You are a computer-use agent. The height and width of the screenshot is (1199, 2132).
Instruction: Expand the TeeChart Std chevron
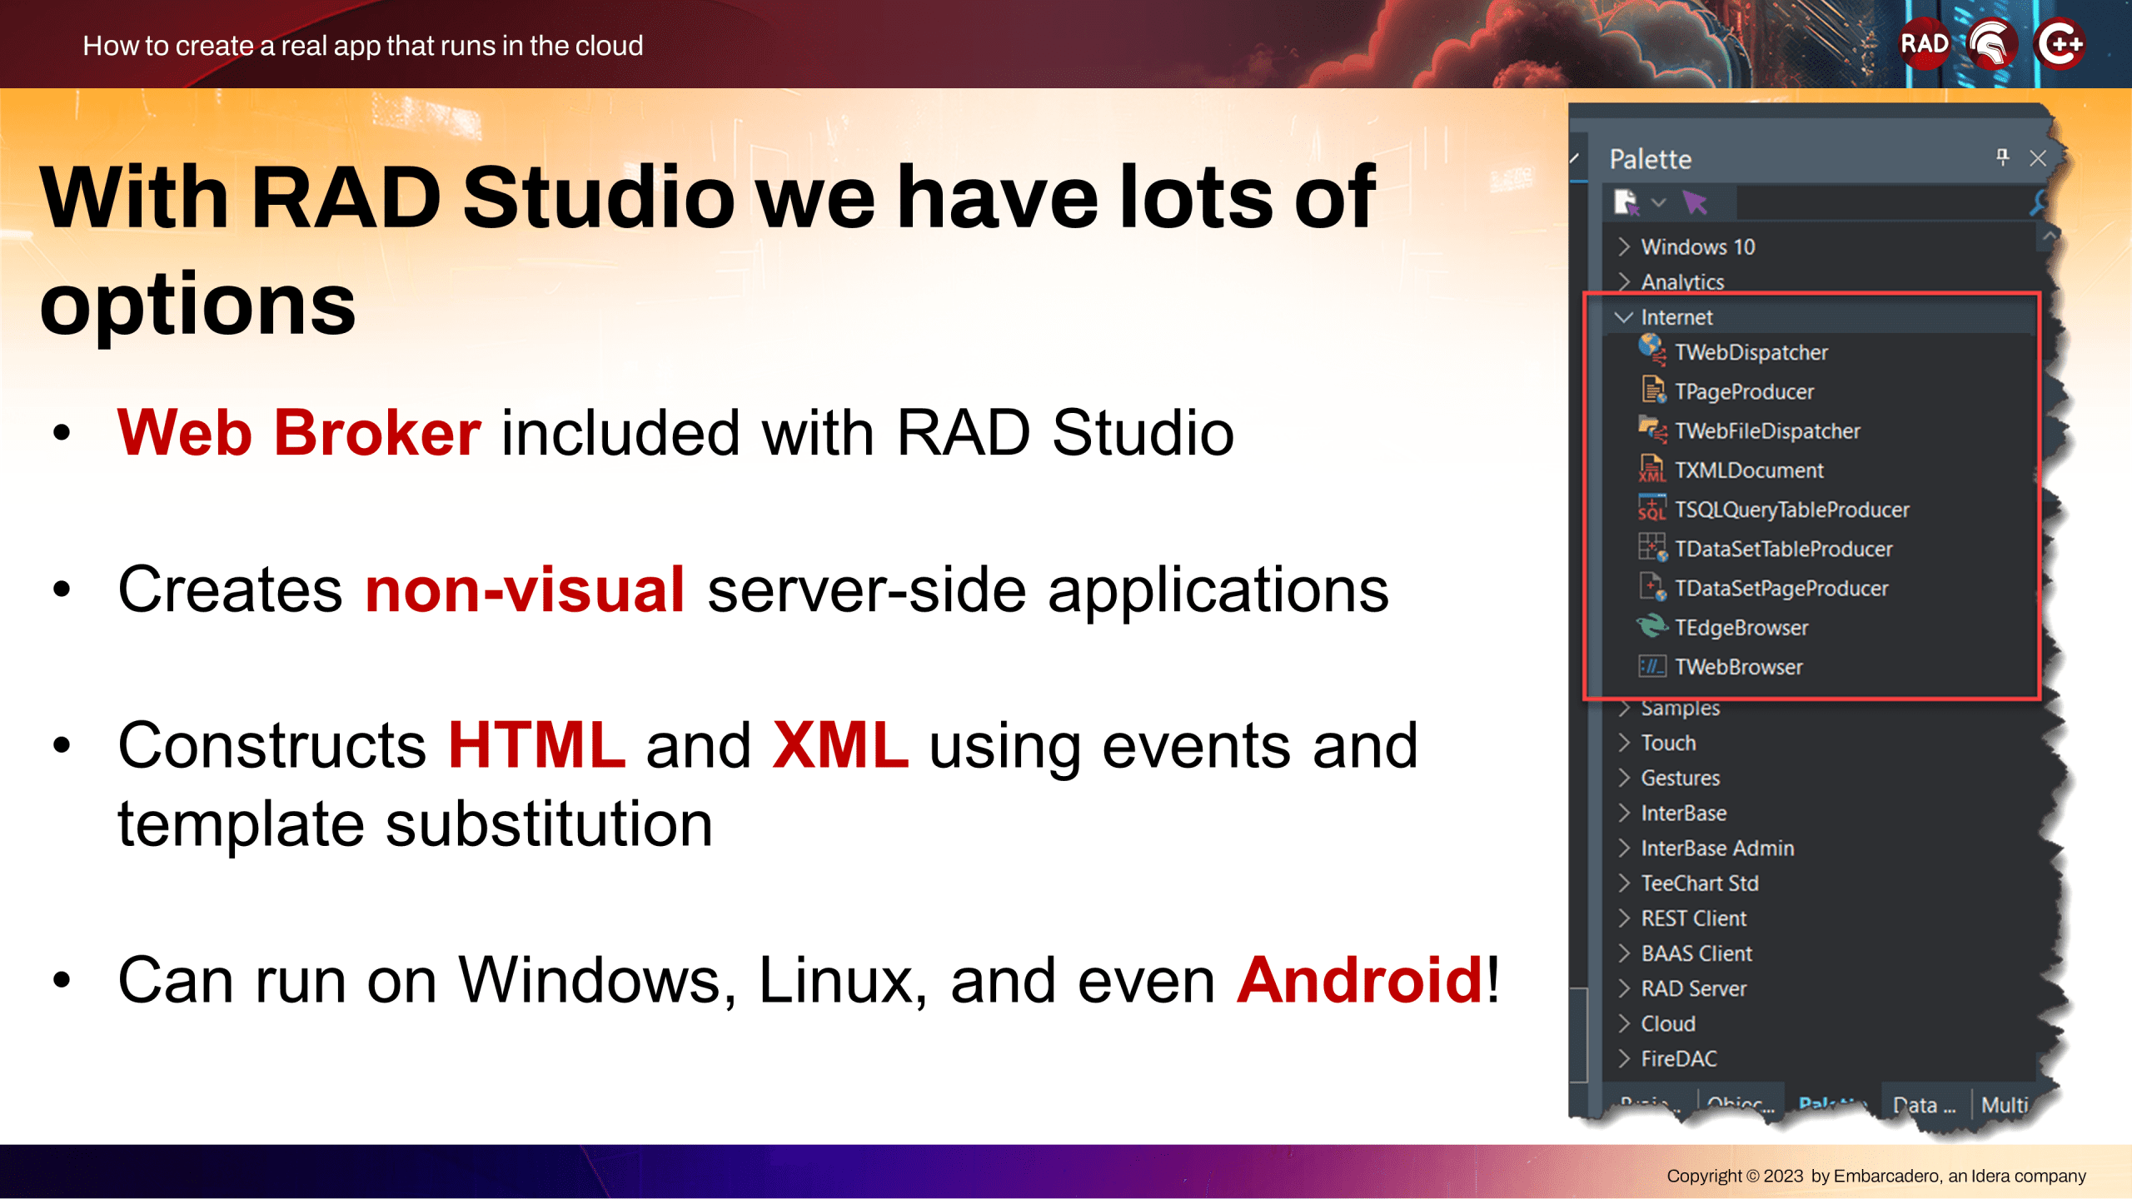[x=1624, y=883]
